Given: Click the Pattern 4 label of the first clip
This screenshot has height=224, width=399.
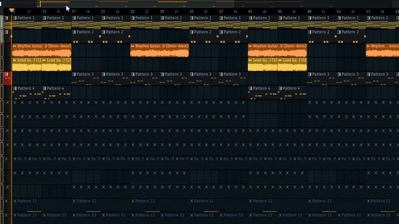Looking at the screenshot, I should coord(26,88).
